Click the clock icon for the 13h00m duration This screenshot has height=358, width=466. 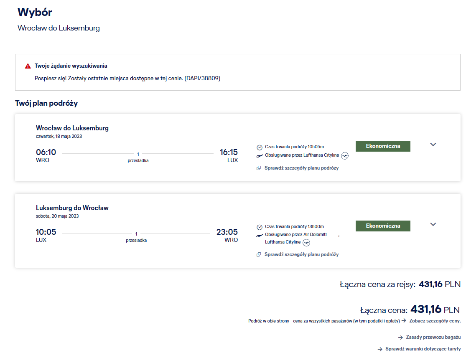260,227
